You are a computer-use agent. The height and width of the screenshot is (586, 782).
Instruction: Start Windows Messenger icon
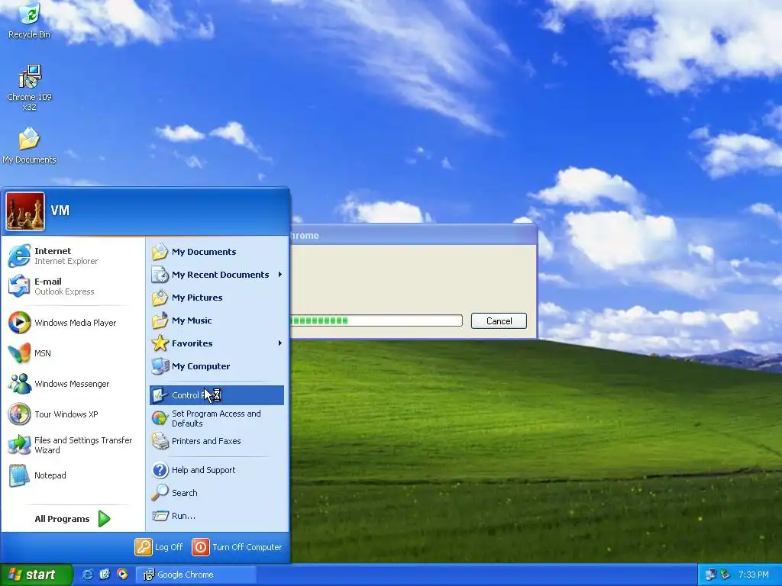pyautogui.click(x=19, y=384)
